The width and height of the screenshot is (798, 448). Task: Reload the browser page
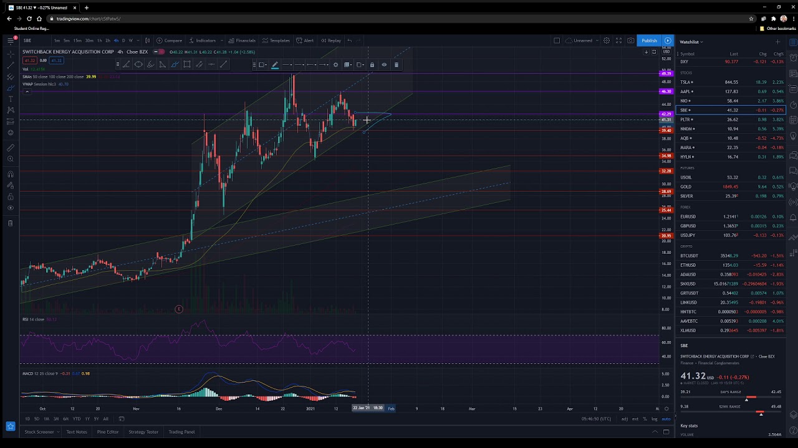[29, 19]
